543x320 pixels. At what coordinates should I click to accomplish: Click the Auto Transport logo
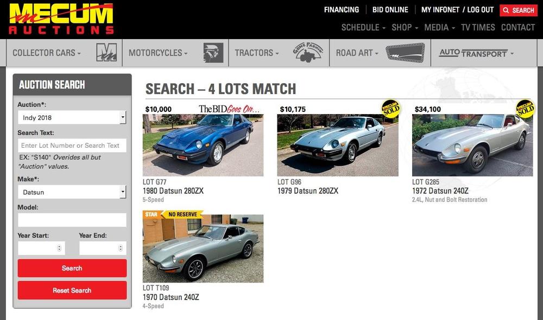473,53
